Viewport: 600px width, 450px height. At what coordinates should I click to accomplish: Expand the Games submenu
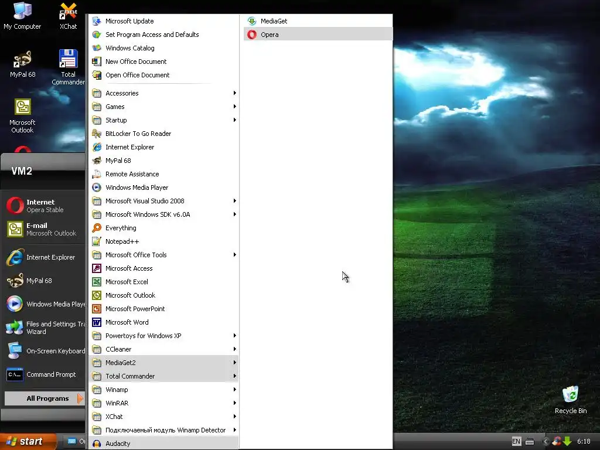tap(163, 107)
